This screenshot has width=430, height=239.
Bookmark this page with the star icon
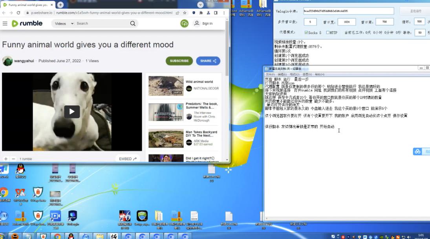(185, 13)
